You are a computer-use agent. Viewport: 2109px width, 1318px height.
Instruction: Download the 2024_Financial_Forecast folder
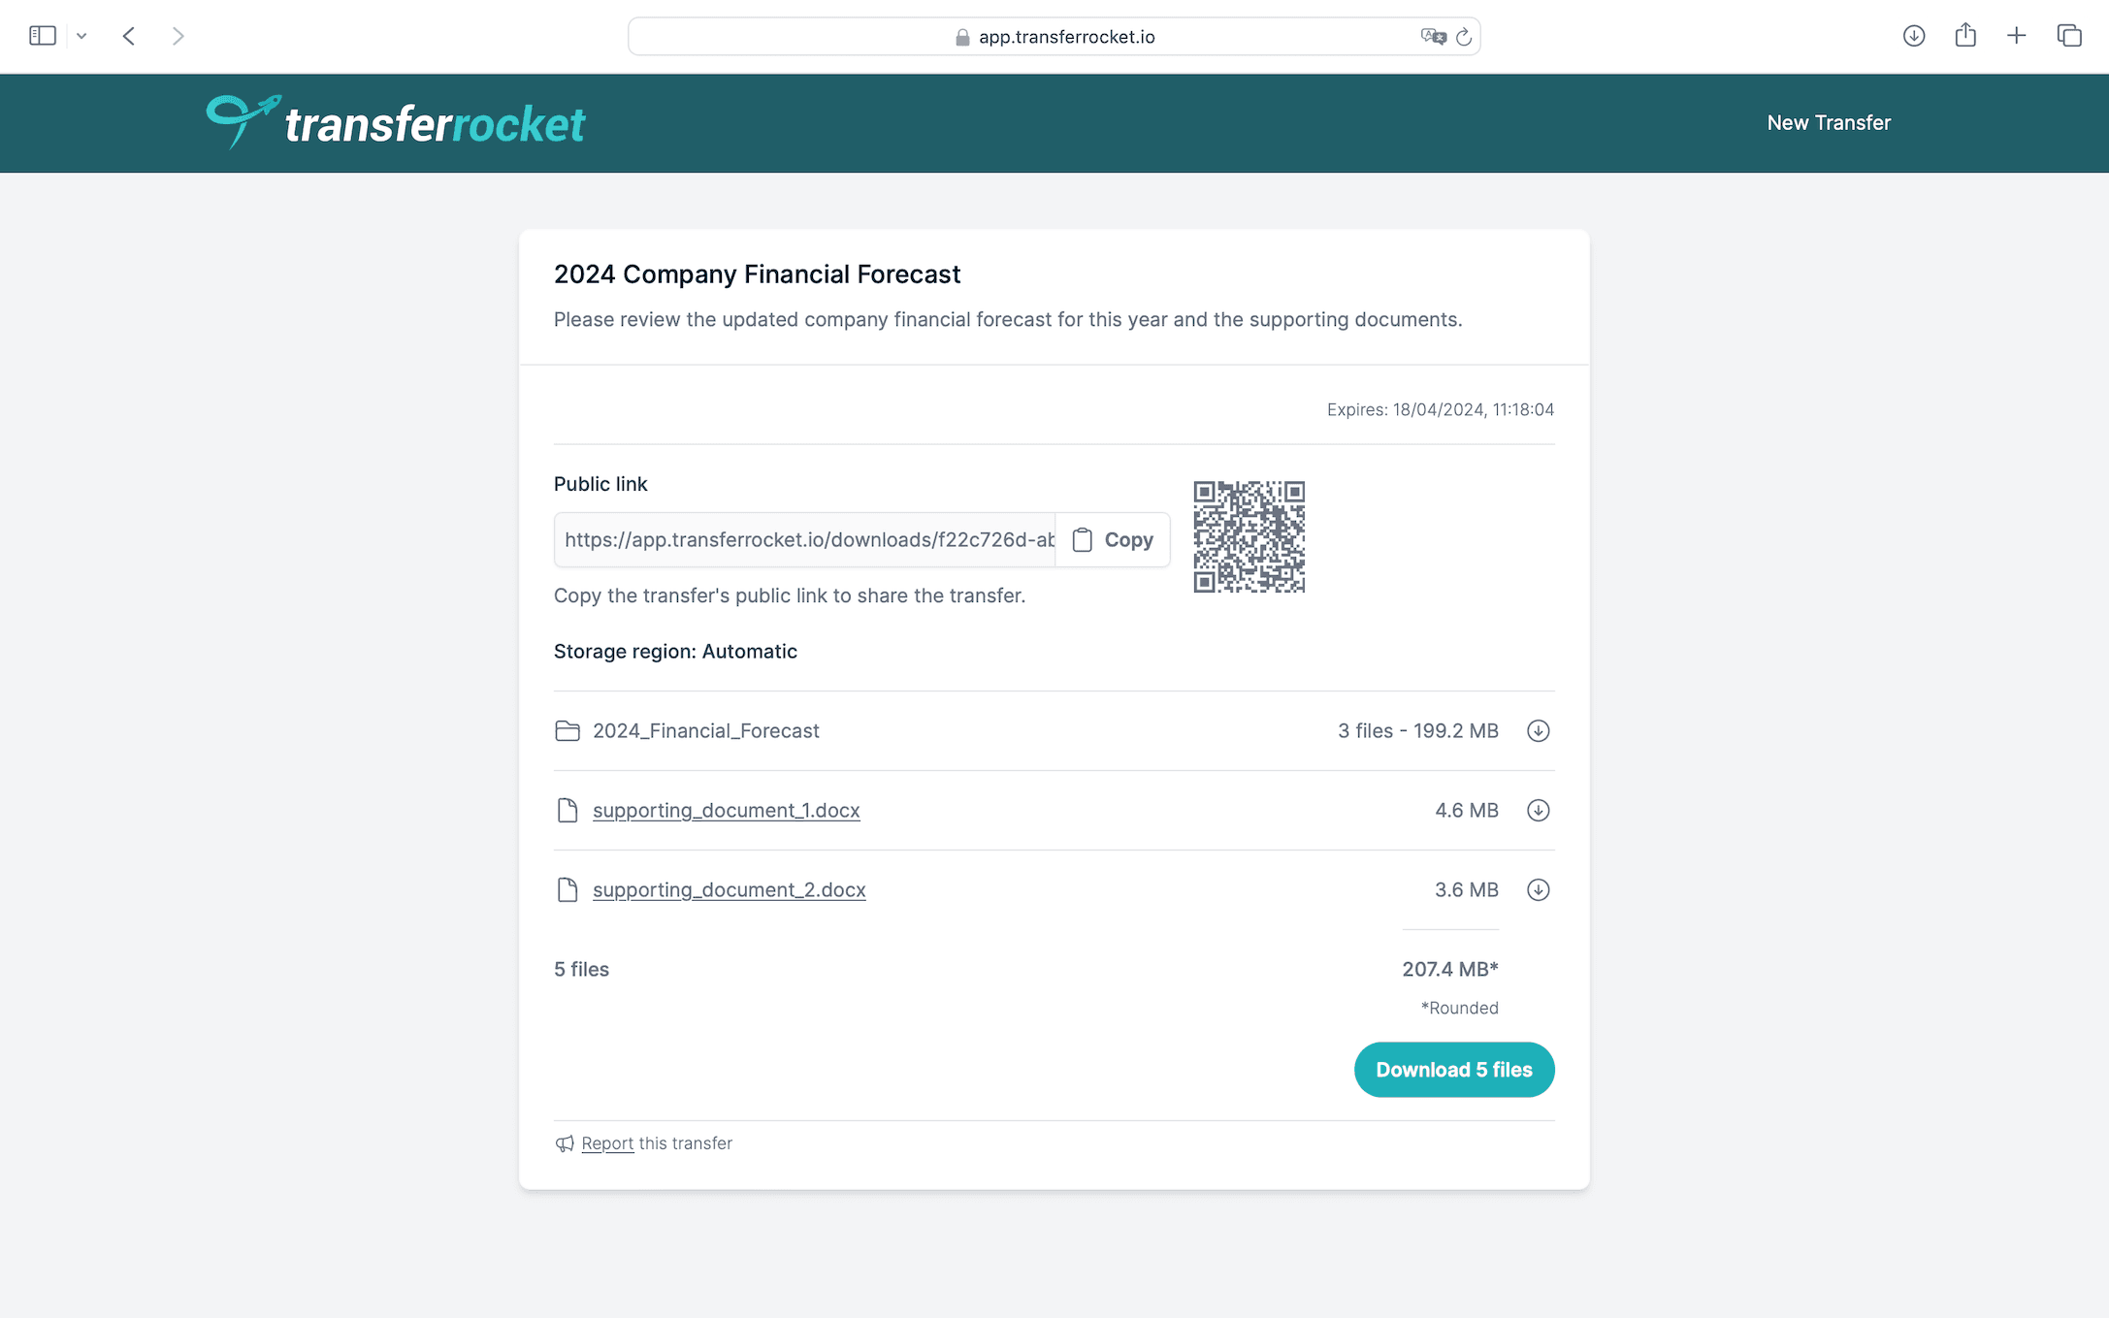click(x=1538, y=731)
